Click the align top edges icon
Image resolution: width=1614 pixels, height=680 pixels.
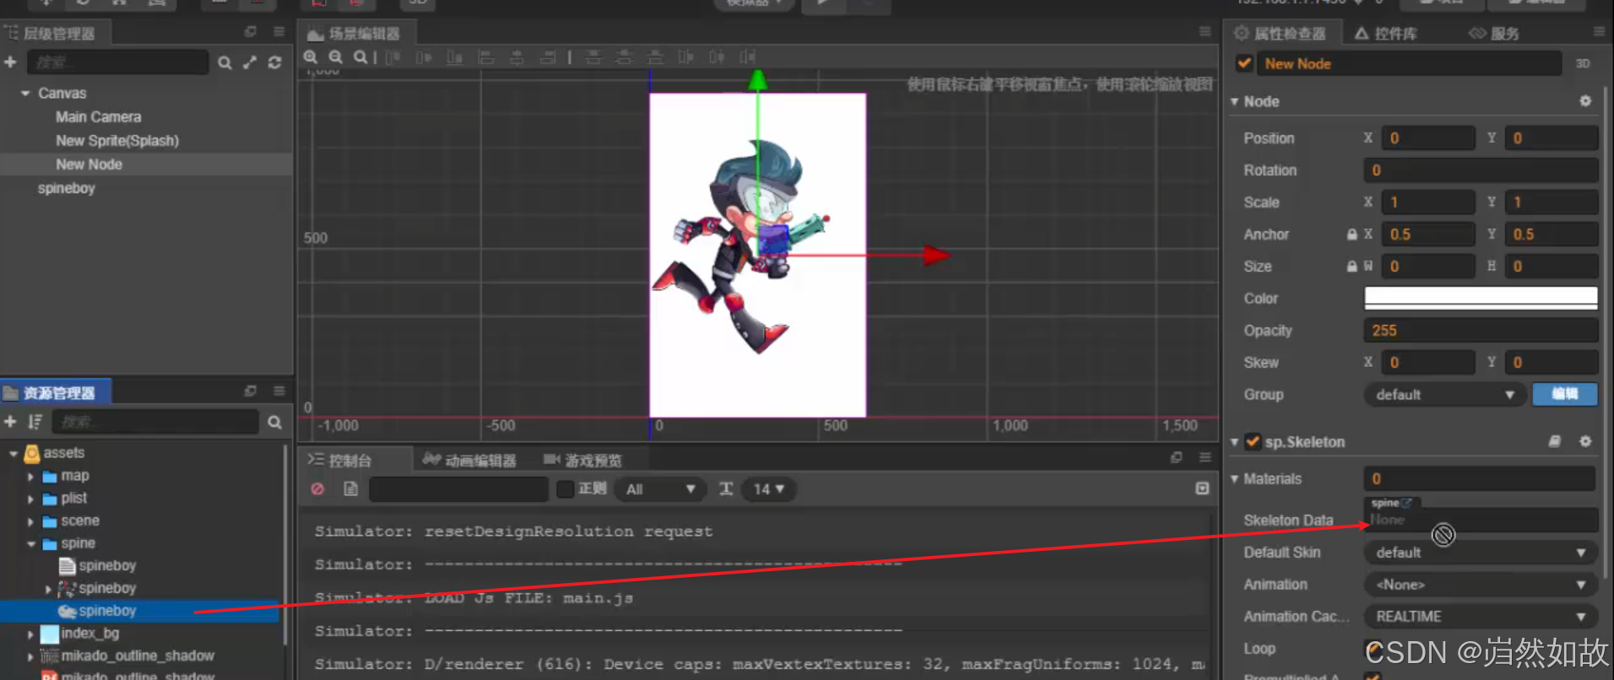pos(393,57)
